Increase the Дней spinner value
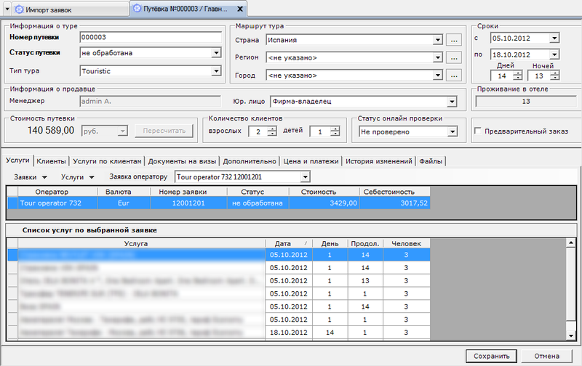This screenshot has height=366, width=582. pyautogui.click(x=517, y=72)
